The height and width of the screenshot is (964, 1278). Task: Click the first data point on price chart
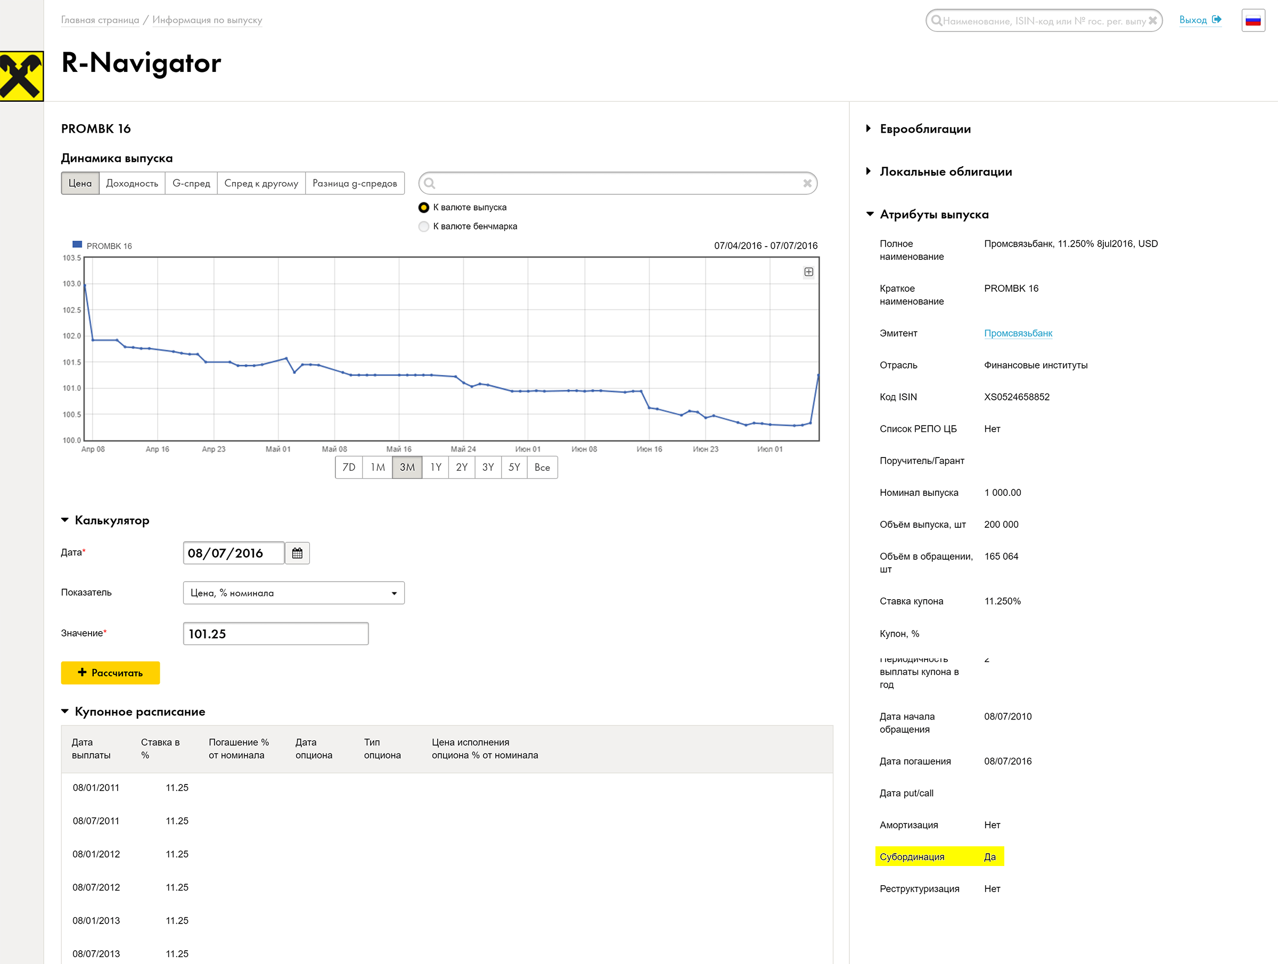tap(85, 285)
